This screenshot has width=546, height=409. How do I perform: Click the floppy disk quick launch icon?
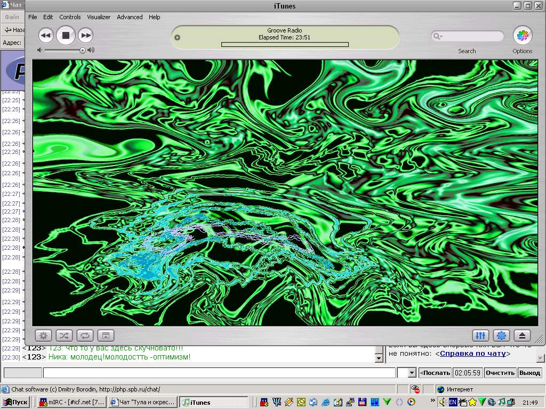362,403
